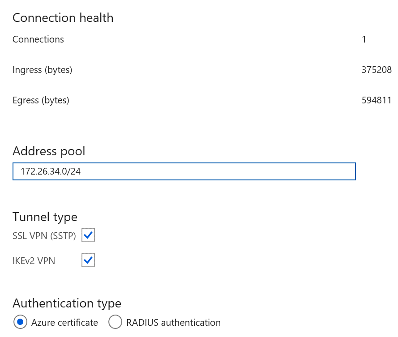Select the Egress value 594811
The width and height of the screenshot is (398, 337).
pyautogui.click(x=377, y=100)
